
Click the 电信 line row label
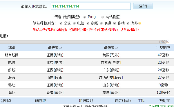point(12,62)
